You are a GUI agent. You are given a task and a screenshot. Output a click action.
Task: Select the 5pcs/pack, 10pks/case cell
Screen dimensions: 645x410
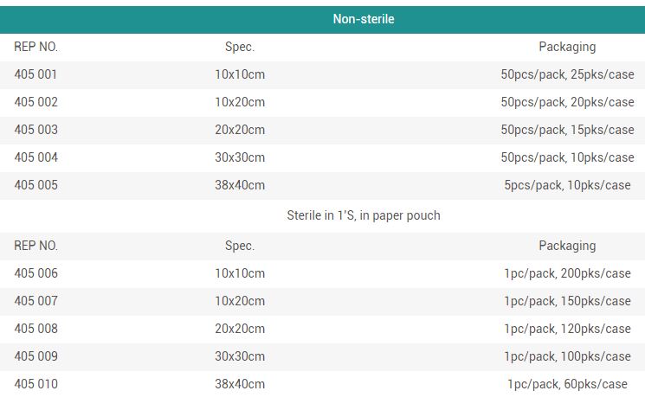click(x=567, y=185)
